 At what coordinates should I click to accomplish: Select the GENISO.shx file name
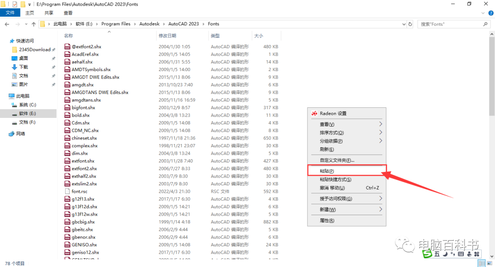coord(84,245)
